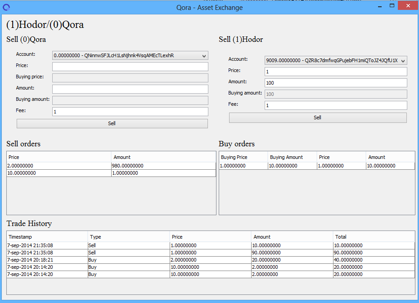Select sell order priced 10.00000000
Viewport: 419px width, 303px height.
point(59,173)
